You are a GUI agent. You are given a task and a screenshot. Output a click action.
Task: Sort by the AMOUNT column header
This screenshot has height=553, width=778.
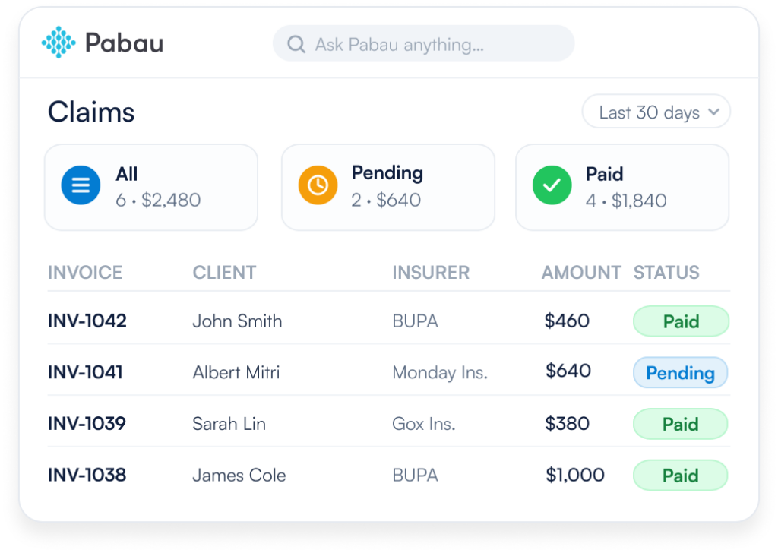[581, 273]
